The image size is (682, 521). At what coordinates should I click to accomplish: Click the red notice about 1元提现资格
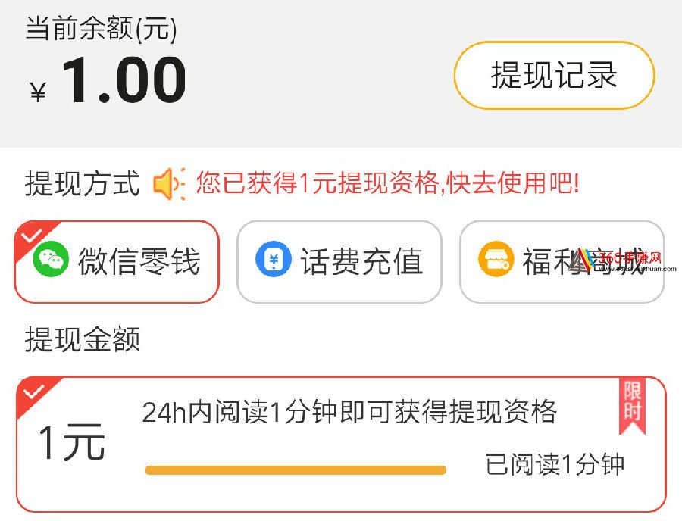coord(387,183)
